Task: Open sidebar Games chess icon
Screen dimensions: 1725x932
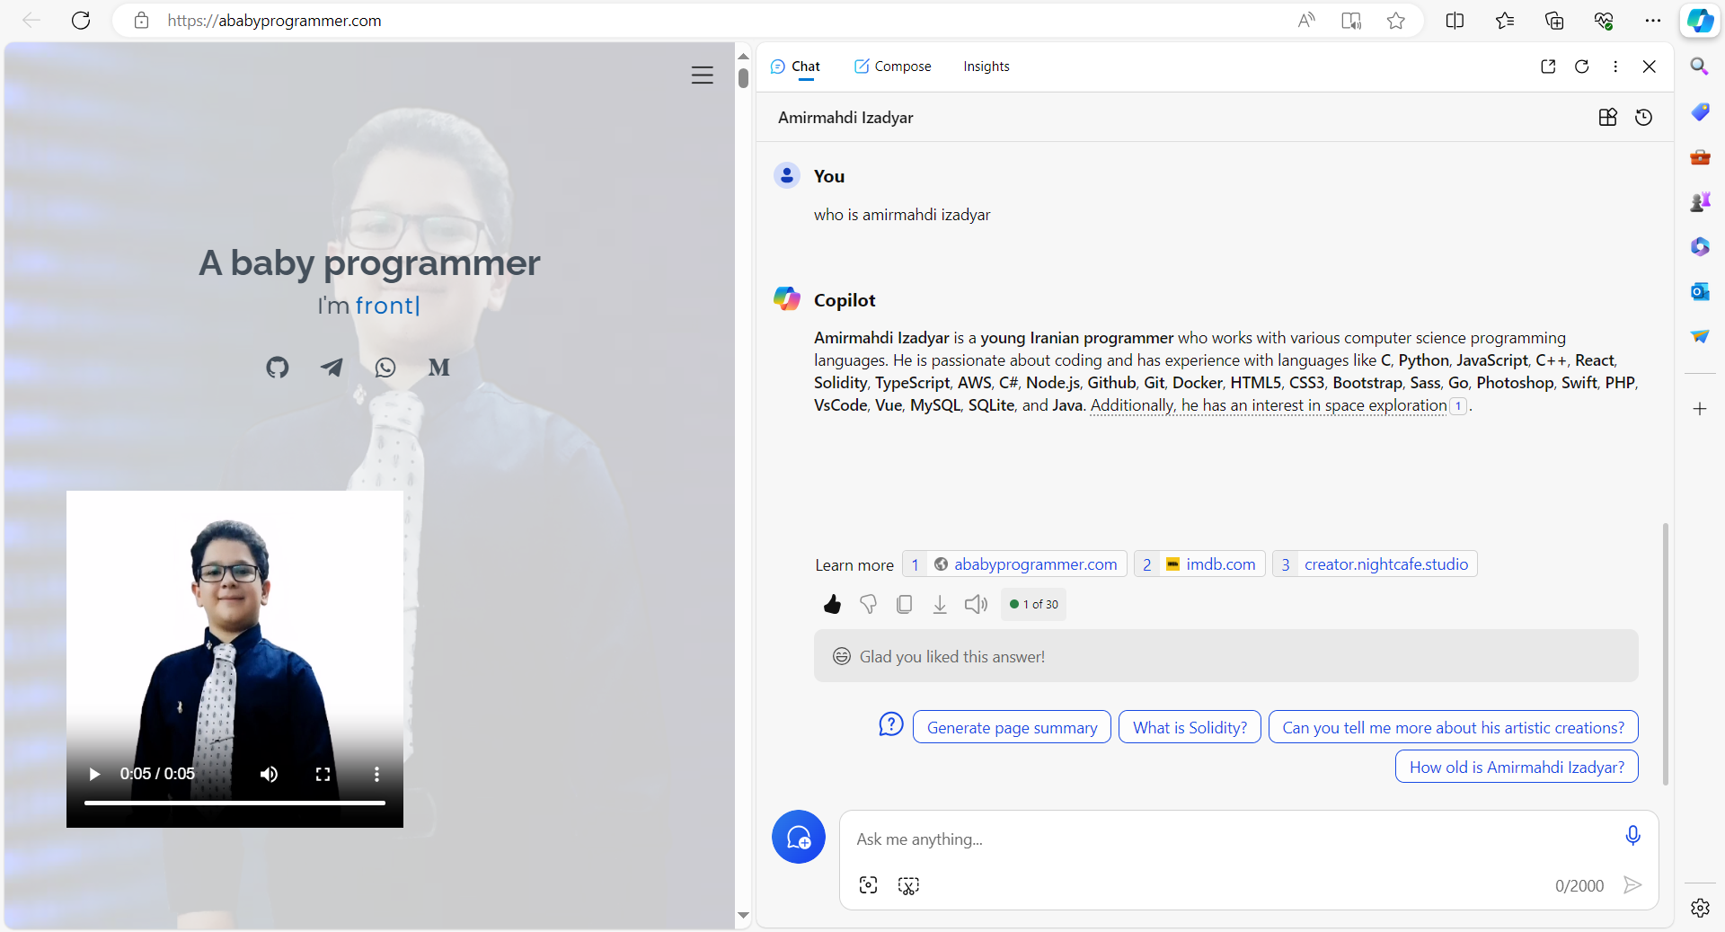Action: (x=1700, y=201)
